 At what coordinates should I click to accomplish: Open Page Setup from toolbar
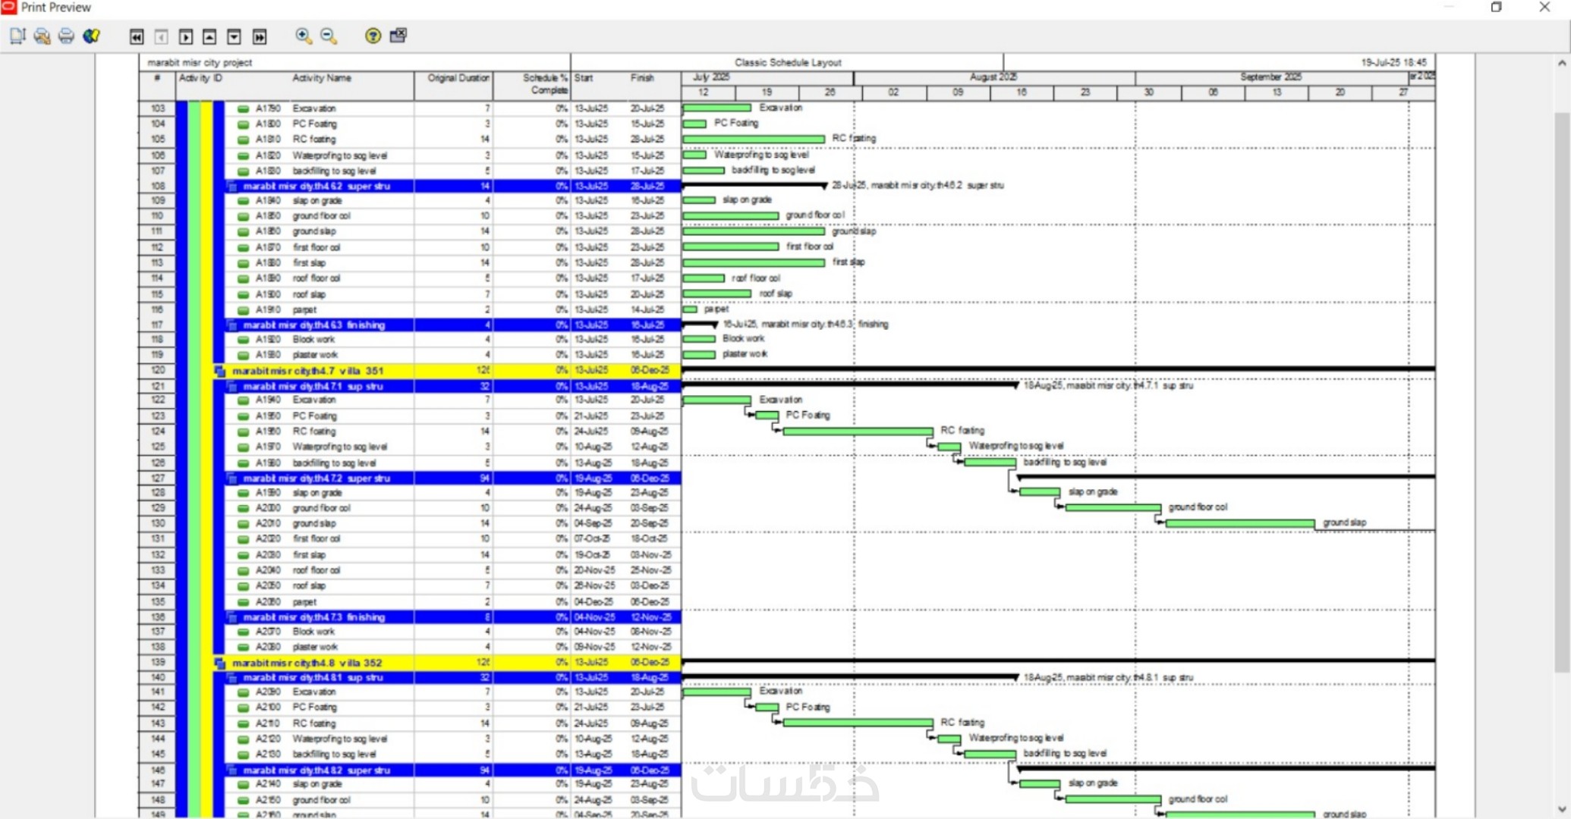[x=17, y=36]
